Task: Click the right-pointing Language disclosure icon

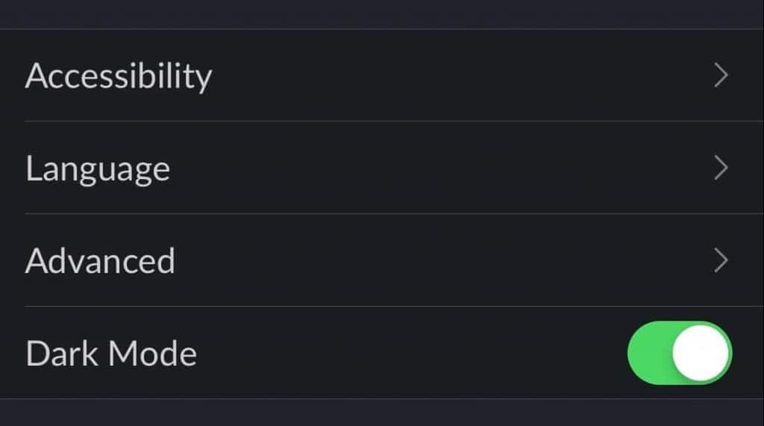Action: tap(721, 168)
